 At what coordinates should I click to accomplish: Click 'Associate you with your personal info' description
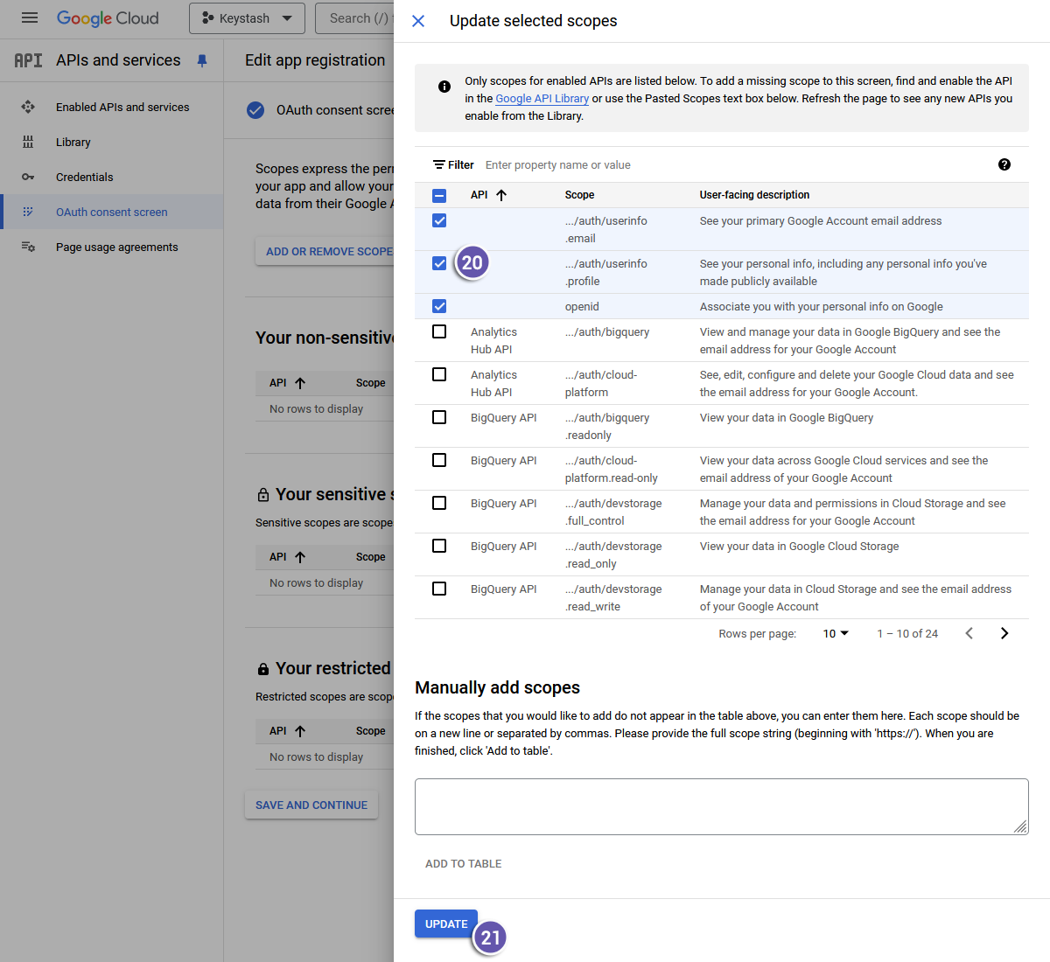pos(821,306)
